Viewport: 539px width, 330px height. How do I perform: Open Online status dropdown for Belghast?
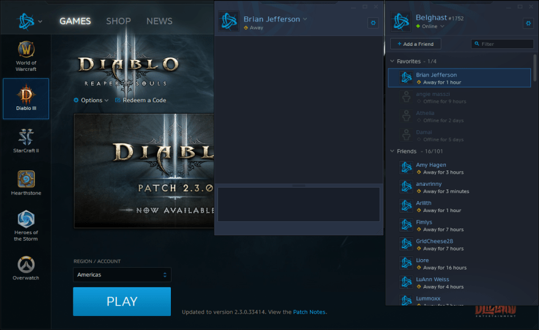point(442,26)
